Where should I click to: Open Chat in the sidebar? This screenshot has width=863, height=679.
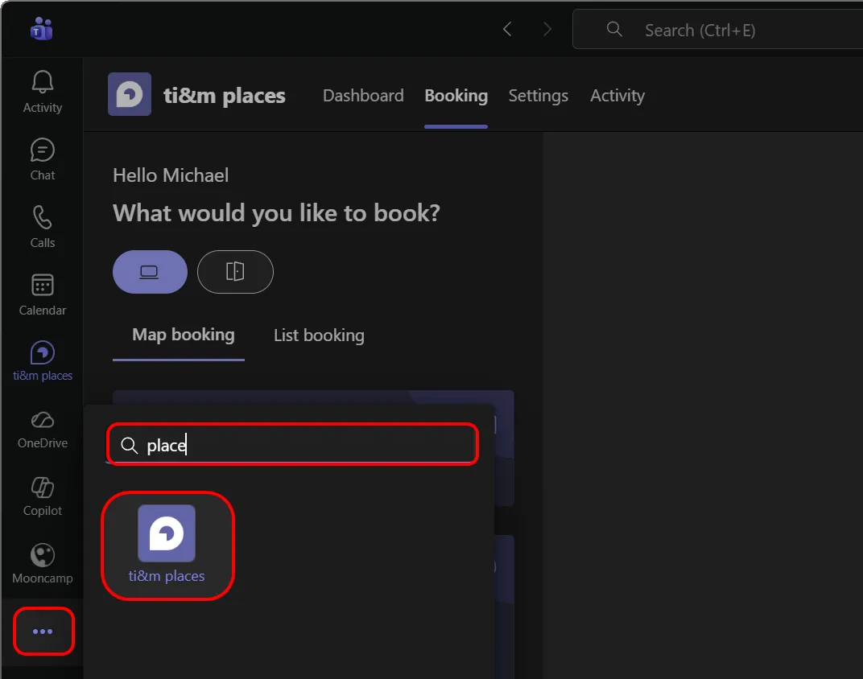tap(43, 159)
